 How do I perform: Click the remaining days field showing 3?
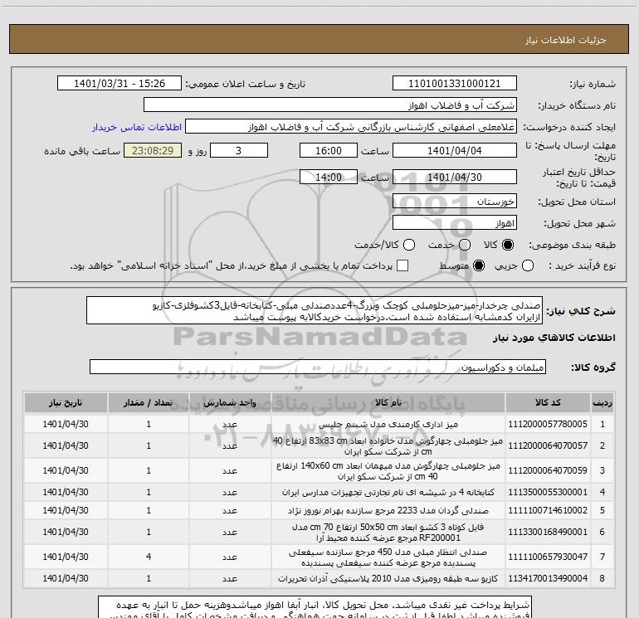(x=239, y=150)
